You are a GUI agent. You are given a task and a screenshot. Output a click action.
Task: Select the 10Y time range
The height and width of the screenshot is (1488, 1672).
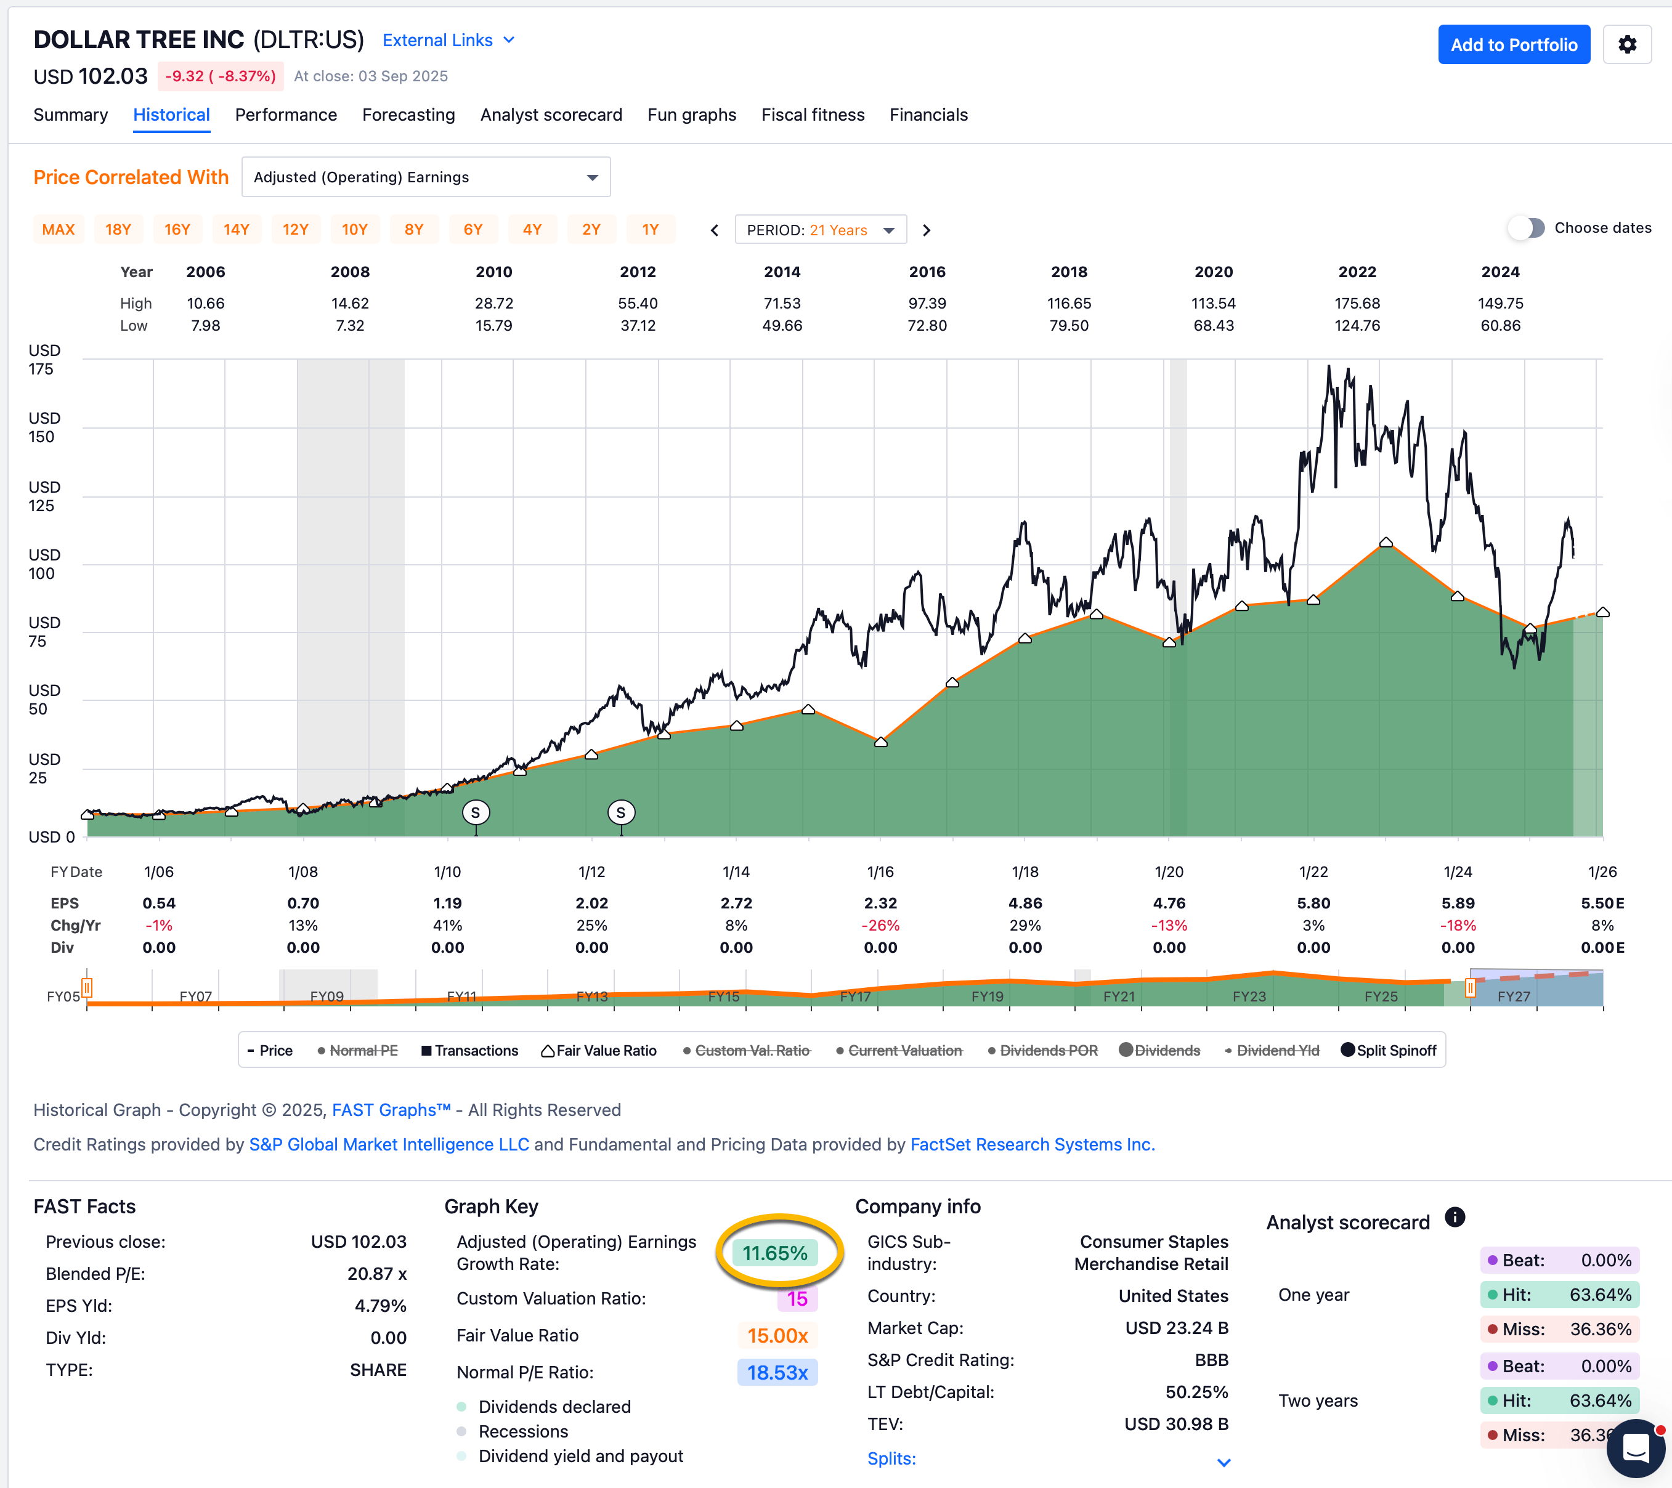[355, 230]
